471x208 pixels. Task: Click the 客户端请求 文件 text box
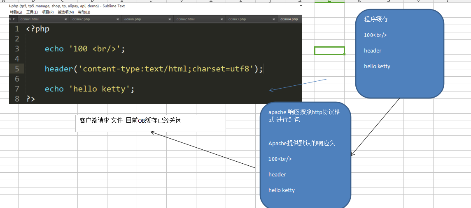coord(150,123)
